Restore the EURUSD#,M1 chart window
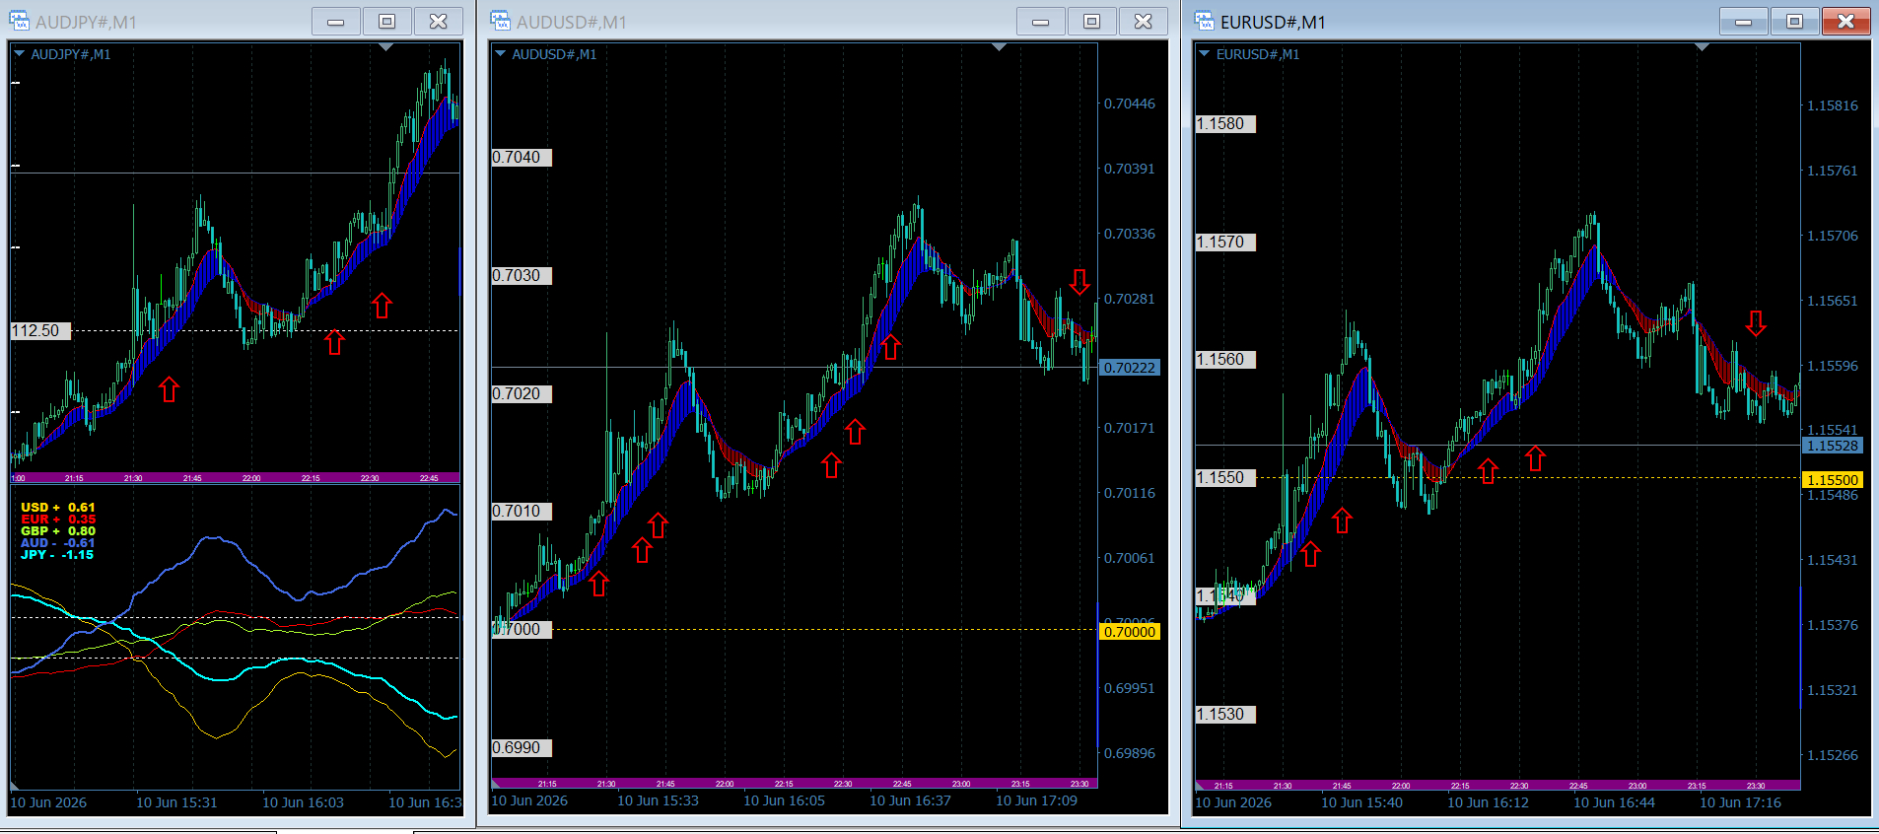 click(x=1795, y=21)
